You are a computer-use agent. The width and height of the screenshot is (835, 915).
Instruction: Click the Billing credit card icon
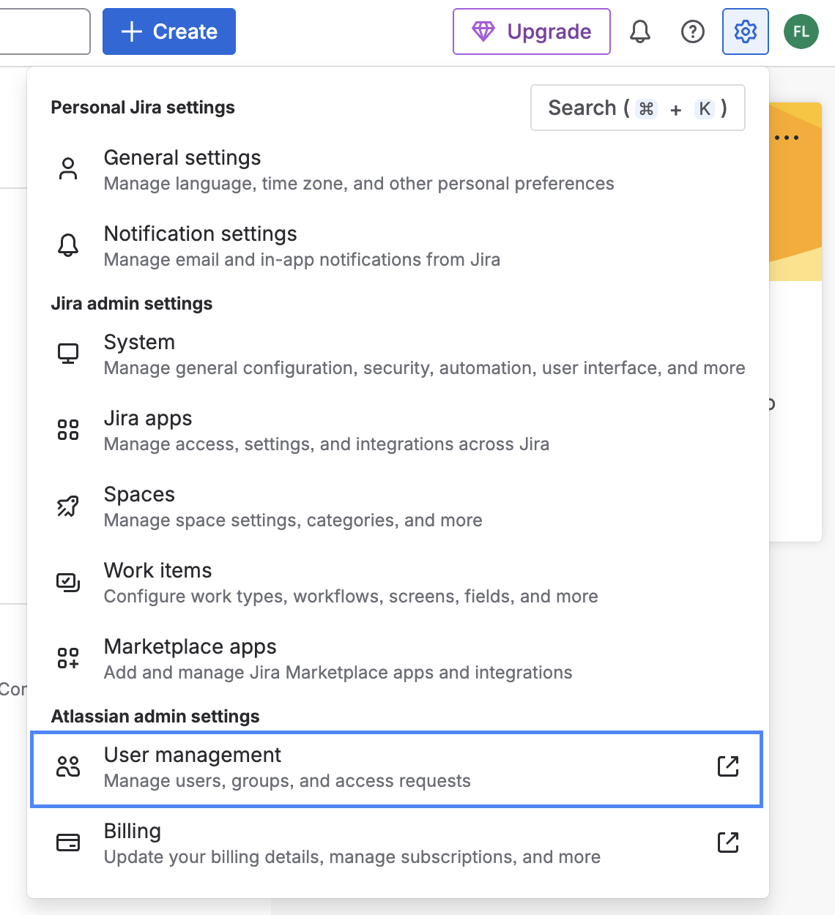(x=67, y=842)
